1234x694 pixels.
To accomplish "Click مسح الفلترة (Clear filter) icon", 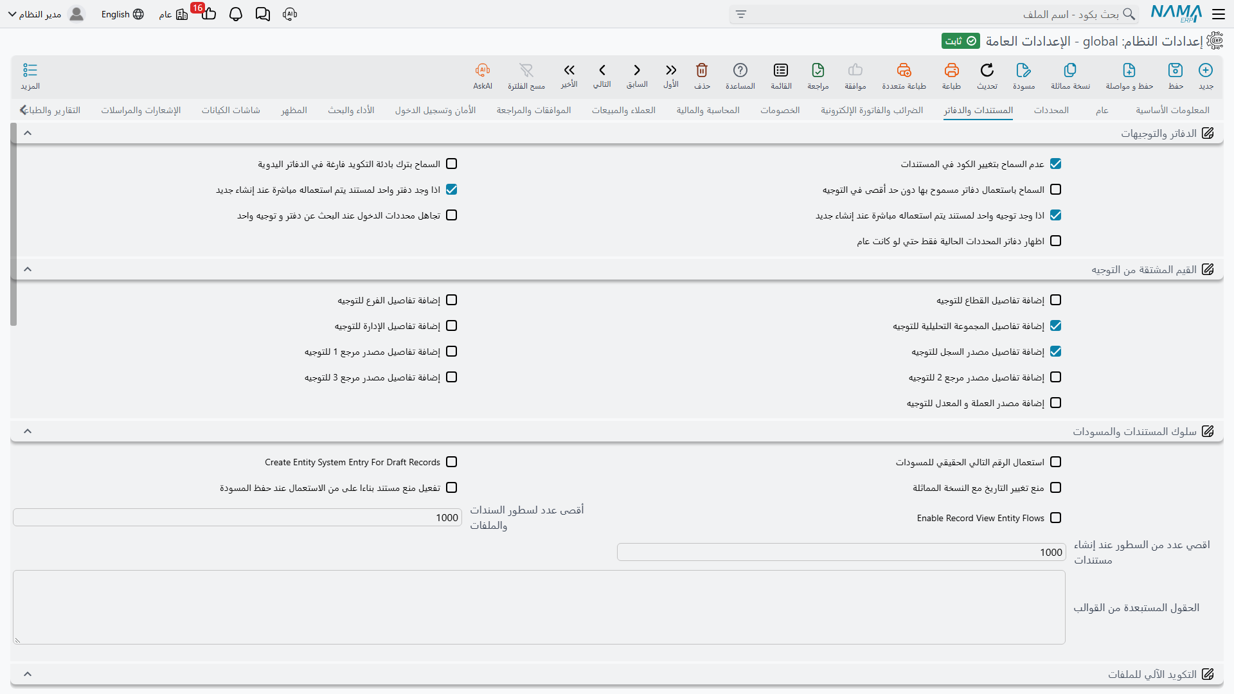I will click(526, 70).
